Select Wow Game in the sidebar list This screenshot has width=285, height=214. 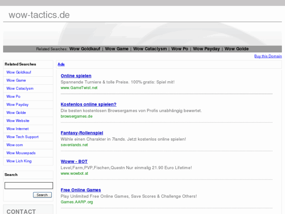(16, 80)
